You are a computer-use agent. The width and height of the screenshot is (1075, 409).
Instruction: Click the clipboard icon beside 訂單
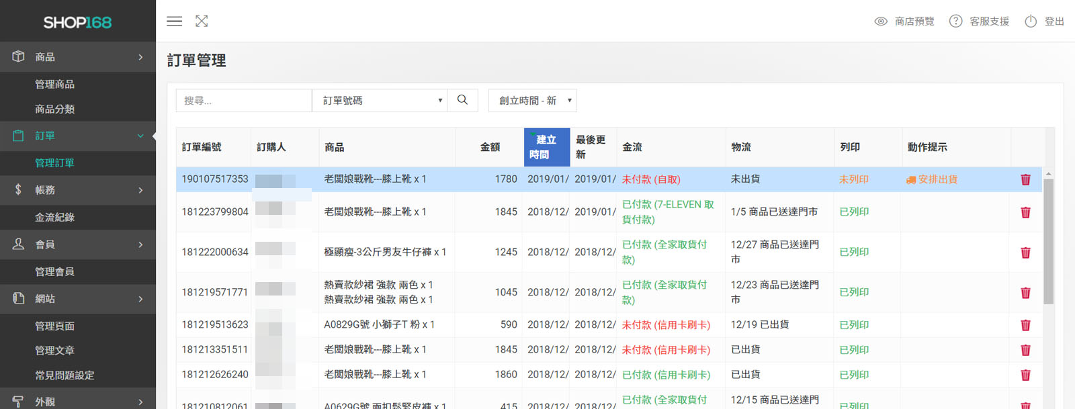click(x=18, y=136)
